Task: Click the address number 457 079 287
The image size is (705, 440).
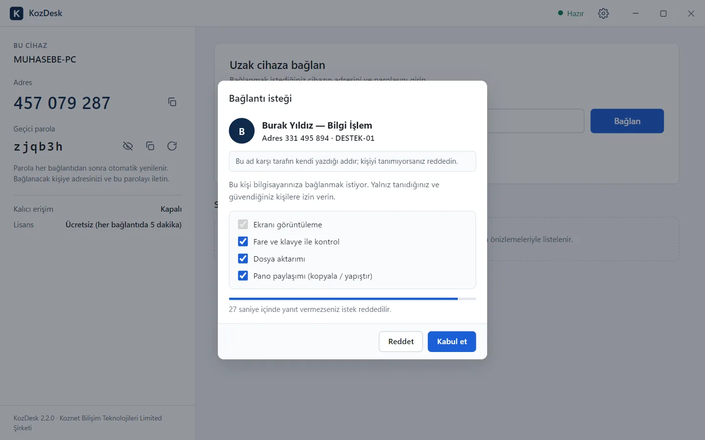Action: (x=62, y=103)
